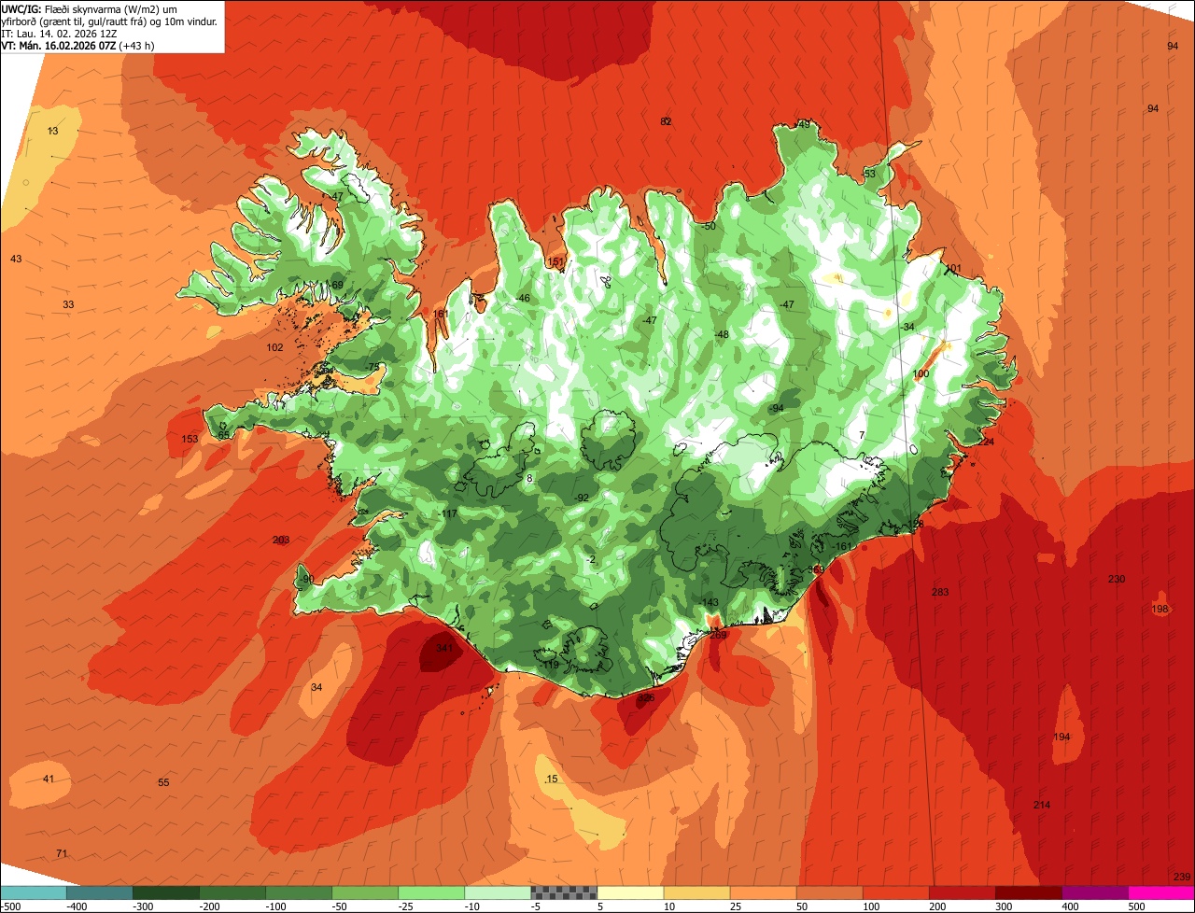This screenshot has height=913, width=1195.
Task: Select the yellow 10 to 25 legend swatch
Action: (x=696, y=892)
